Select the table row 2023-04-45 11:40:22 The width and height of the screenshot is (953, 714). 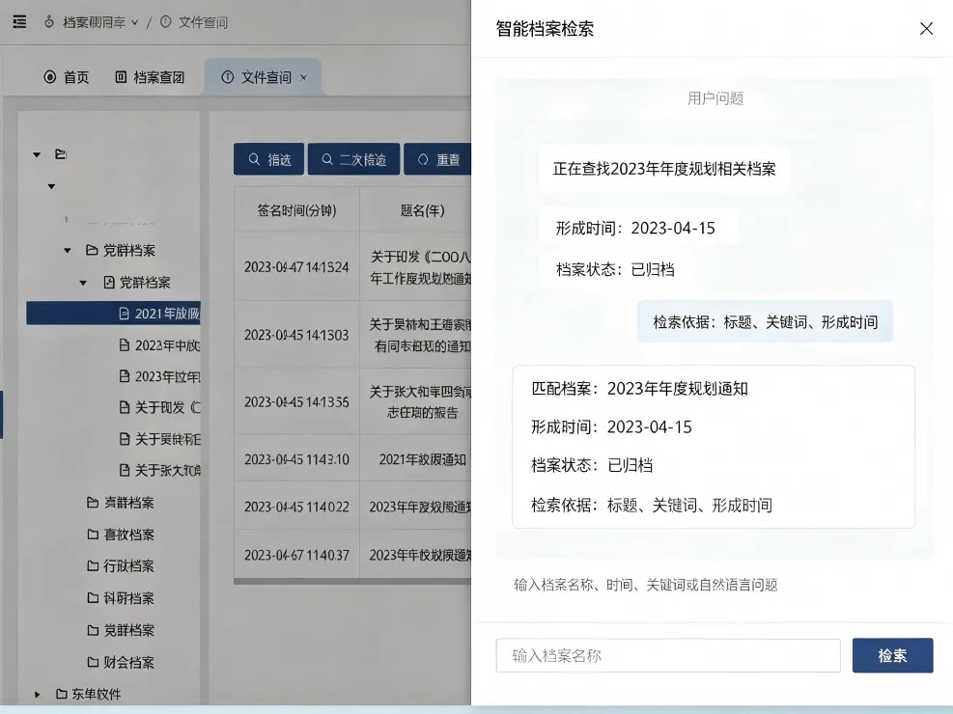pos(352,507)
